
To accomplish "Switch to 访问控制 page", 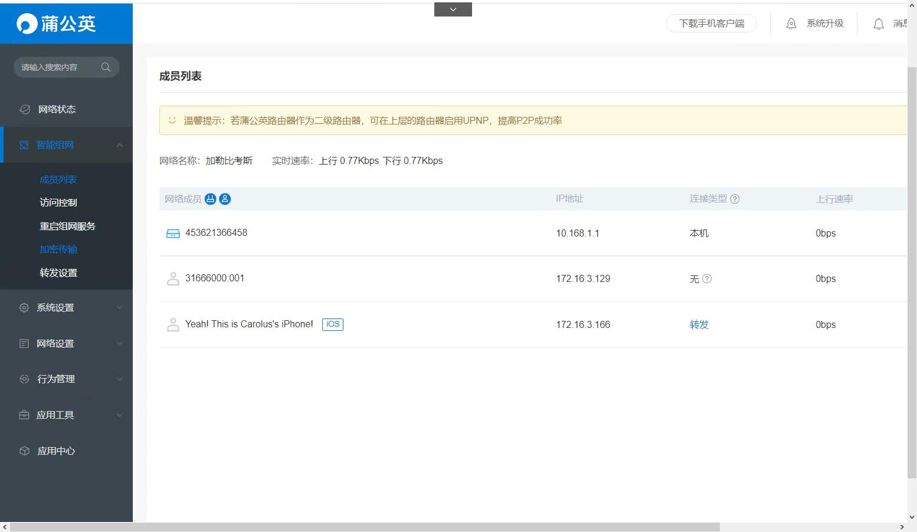I will 58,202.
